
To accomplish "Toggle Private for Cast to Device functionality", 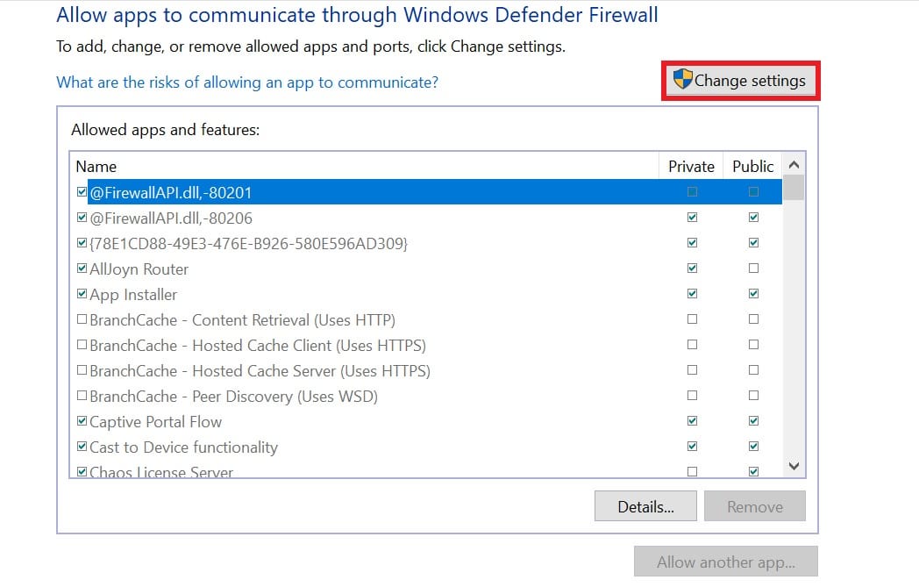I will click(x=692, y=447).
